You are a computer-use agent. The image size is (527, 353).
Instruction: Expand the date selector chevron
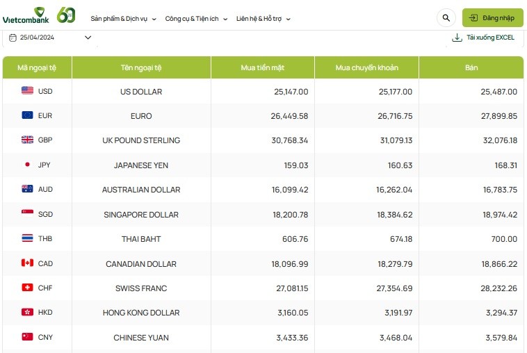point(88,38)
